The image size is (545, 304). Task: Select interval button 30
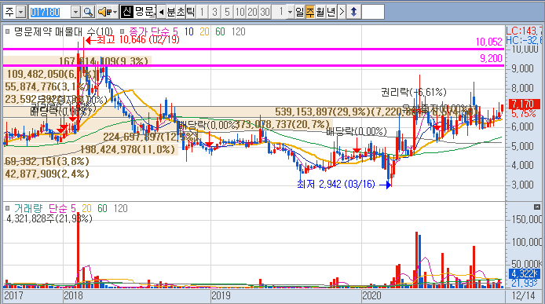(265, 12)
